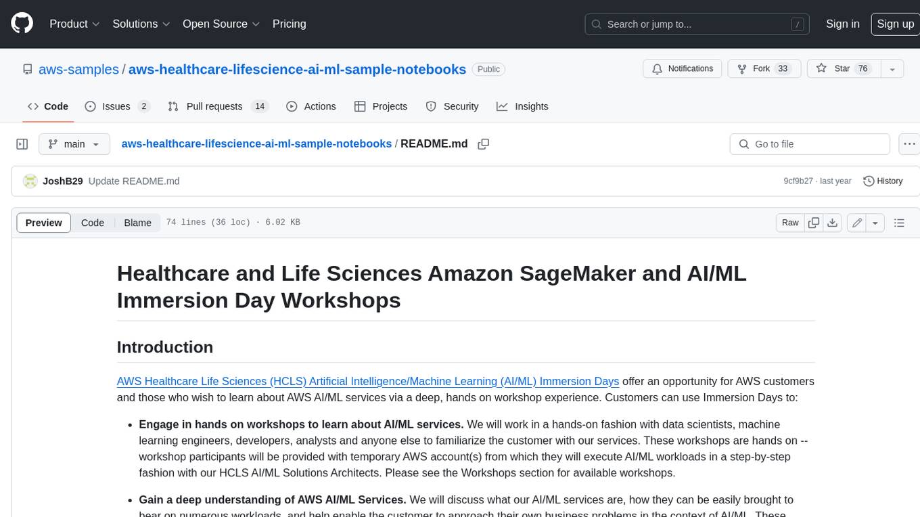Star the repository

point(844,69)
